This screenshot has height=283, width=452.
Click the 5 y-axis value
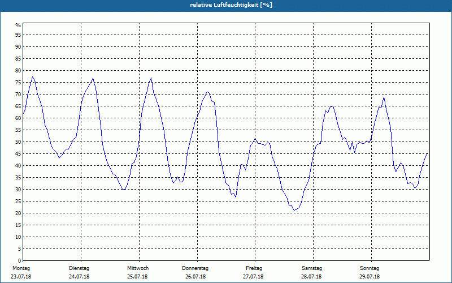[20, 249]
